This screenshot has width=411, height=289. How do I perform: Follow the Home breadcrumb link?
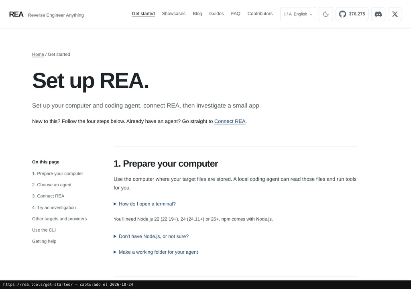tap(38, 54)
